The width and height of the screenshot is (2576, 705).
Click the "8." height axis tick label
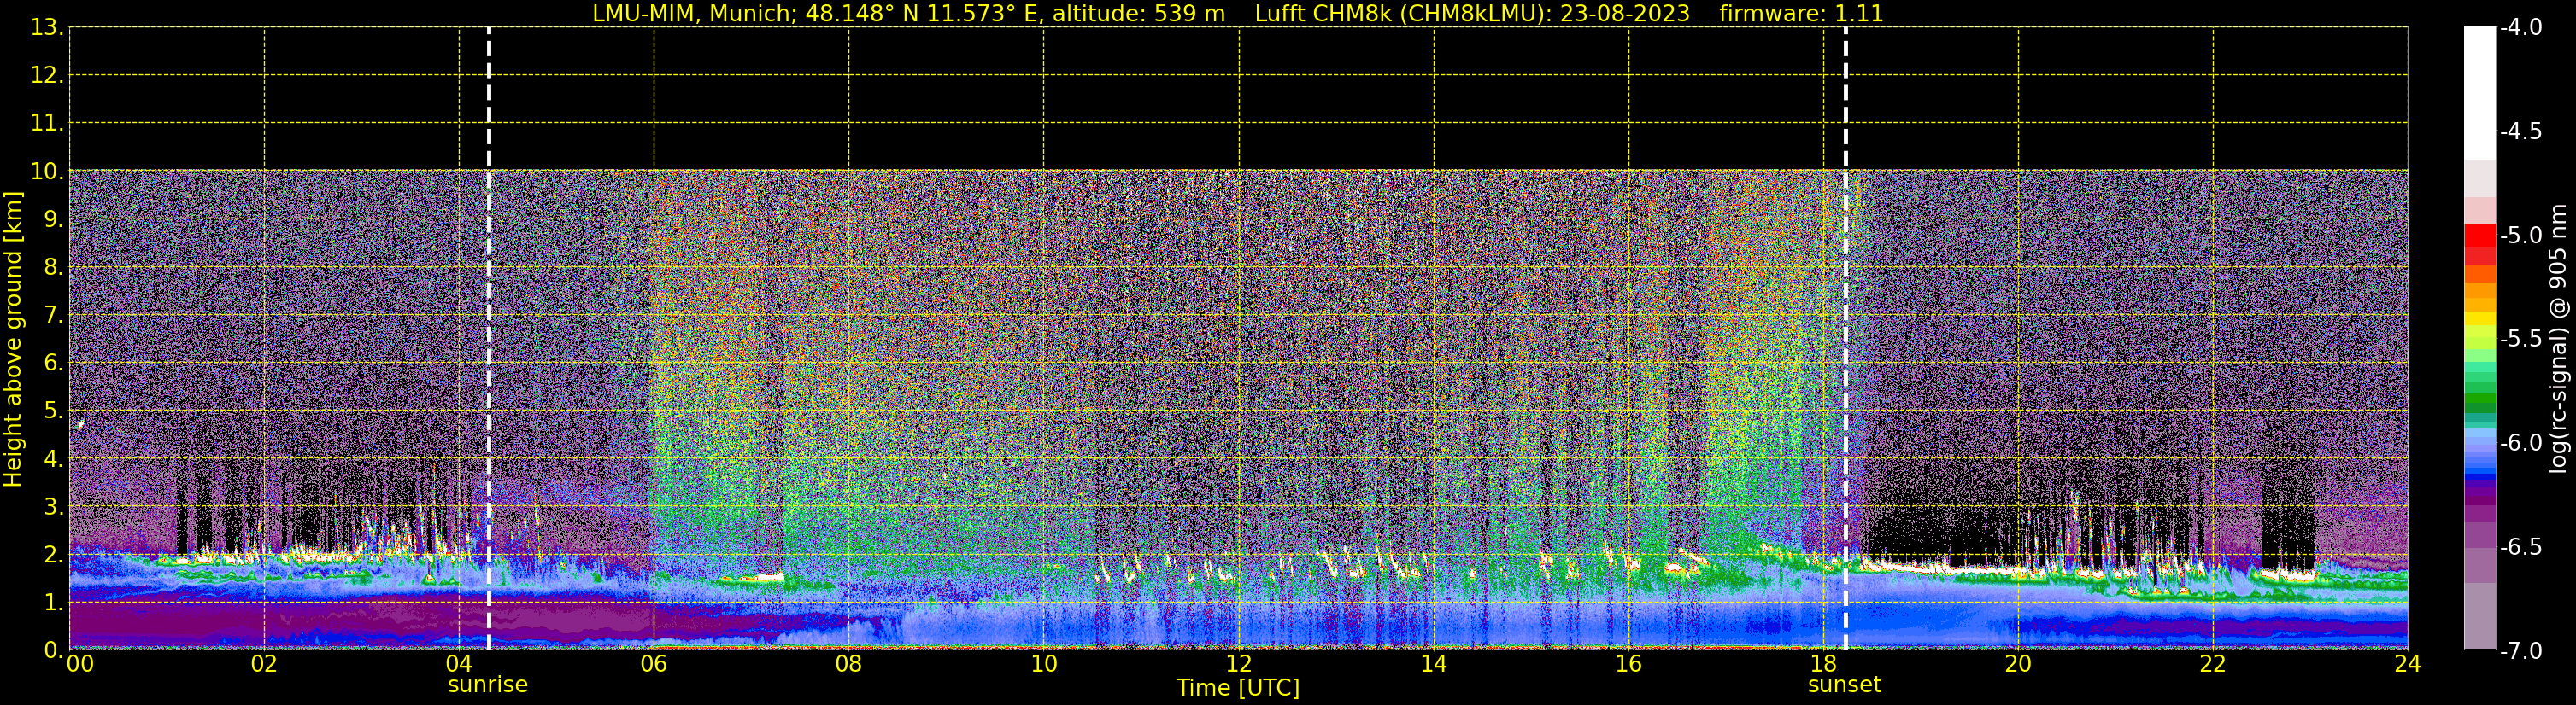(53, 268)
